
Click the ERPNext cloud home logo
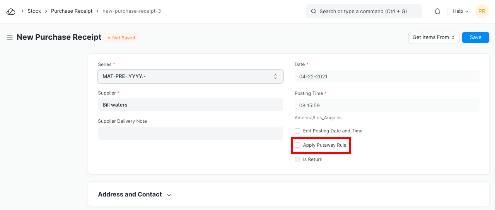point(11,11)
